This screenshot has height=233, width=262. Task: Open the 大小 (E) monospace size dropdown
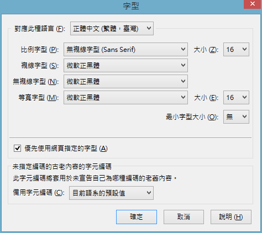pos(236,97)
